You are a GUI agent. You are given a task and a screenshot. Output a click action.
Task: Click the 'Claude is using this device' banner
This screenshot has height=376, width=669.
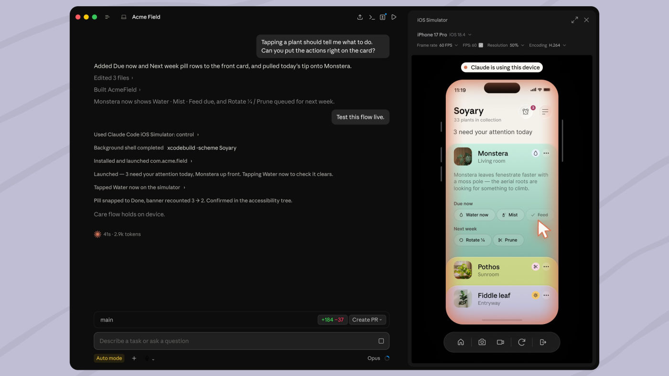pos(502,67)
